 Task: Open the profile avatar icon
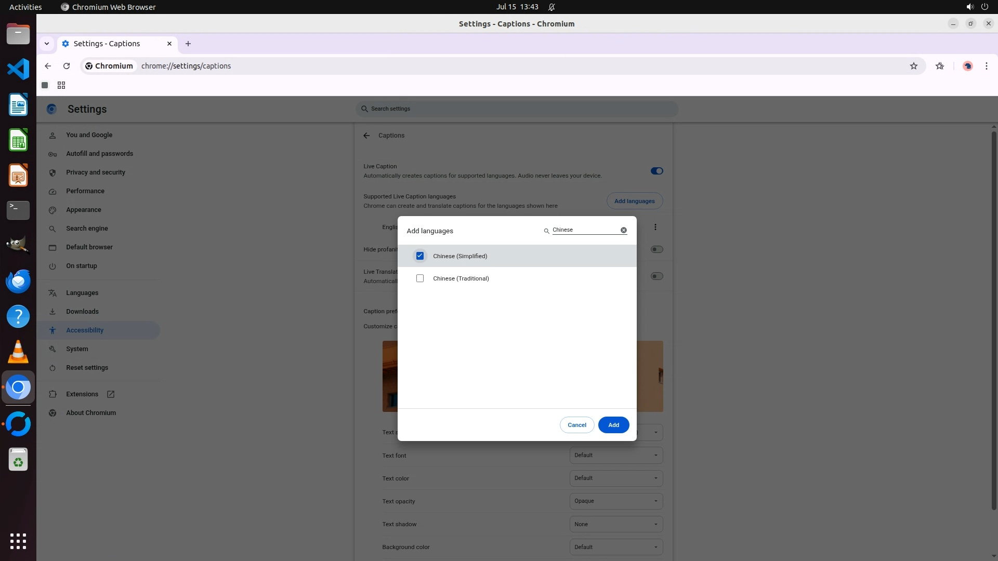pyautogui.click(x=967, y=66)
